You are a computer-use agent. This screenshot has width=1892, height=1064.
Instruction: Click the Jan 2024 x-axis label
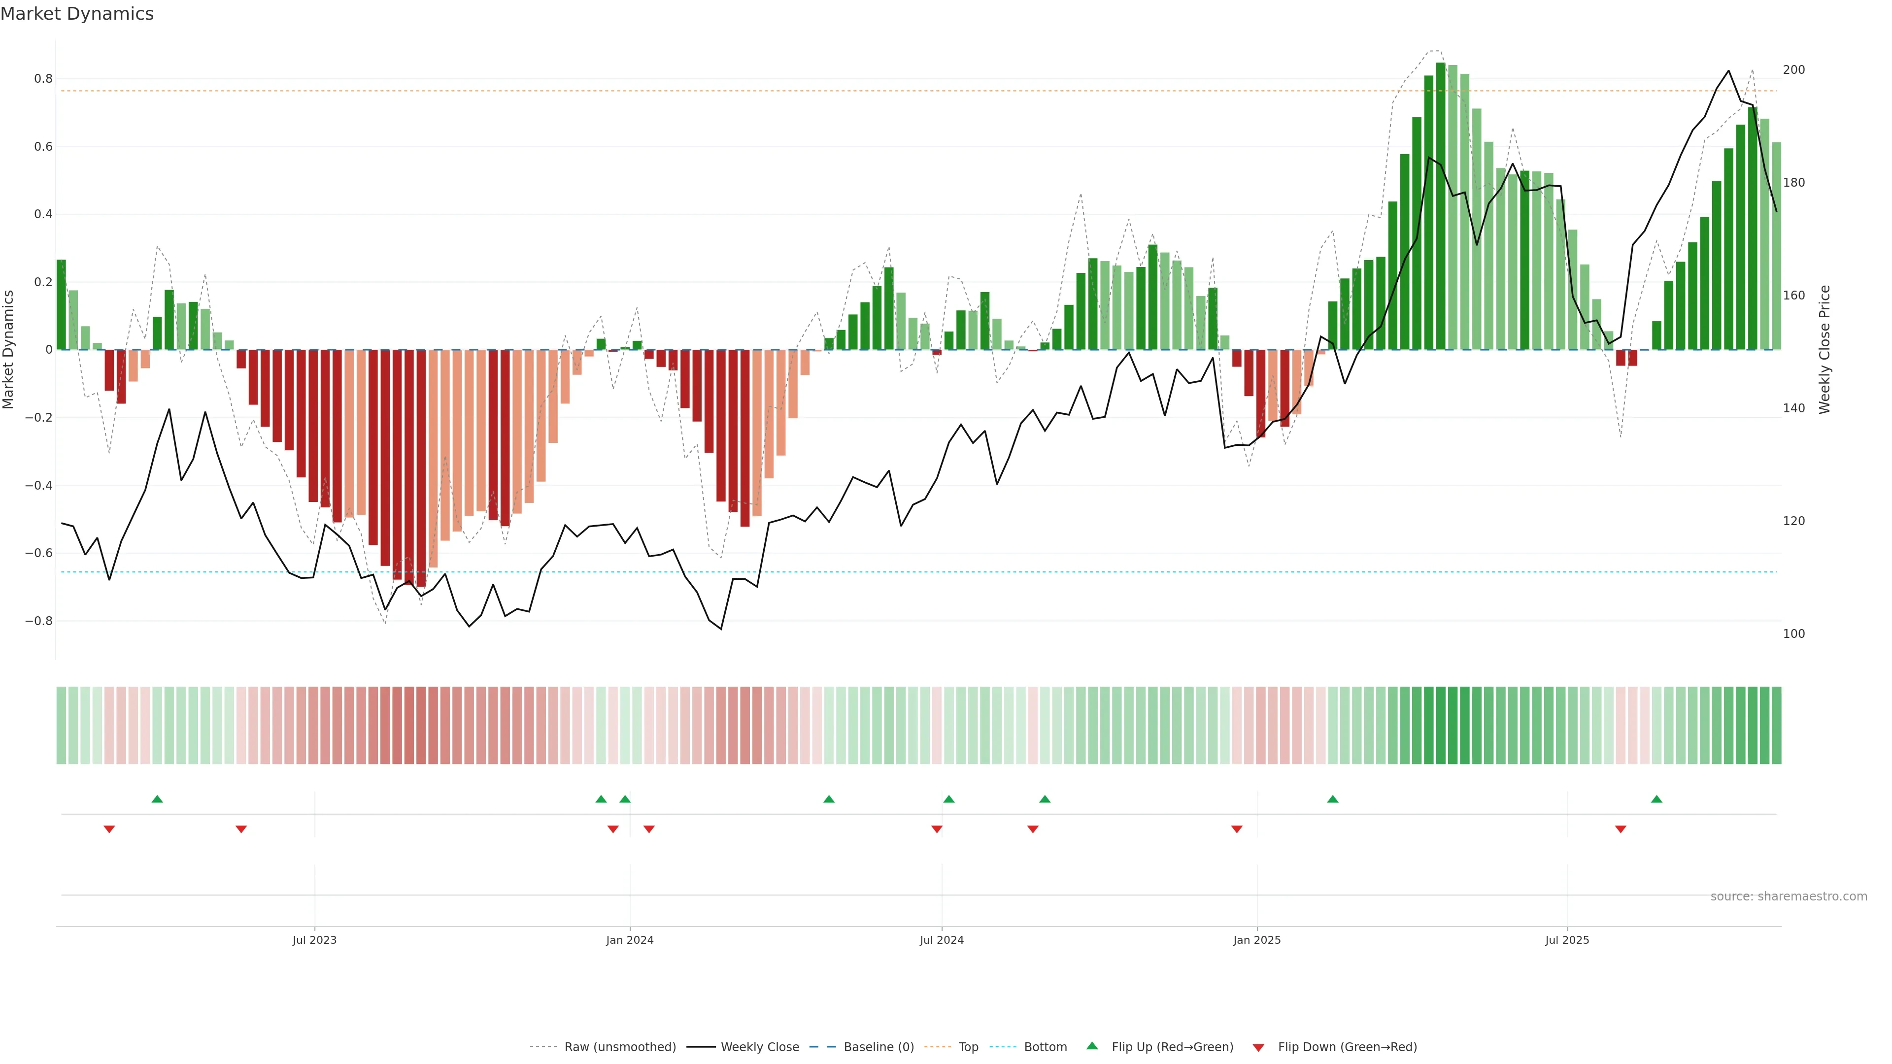click(630, 940)
